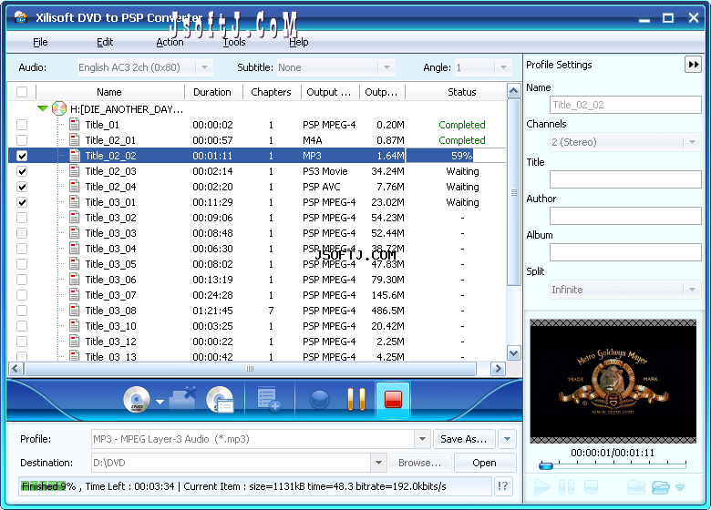Click the file icon of Title_01
Image resolution: width=711 pixels, height=510 pixels.
click(x=75, y=125)
